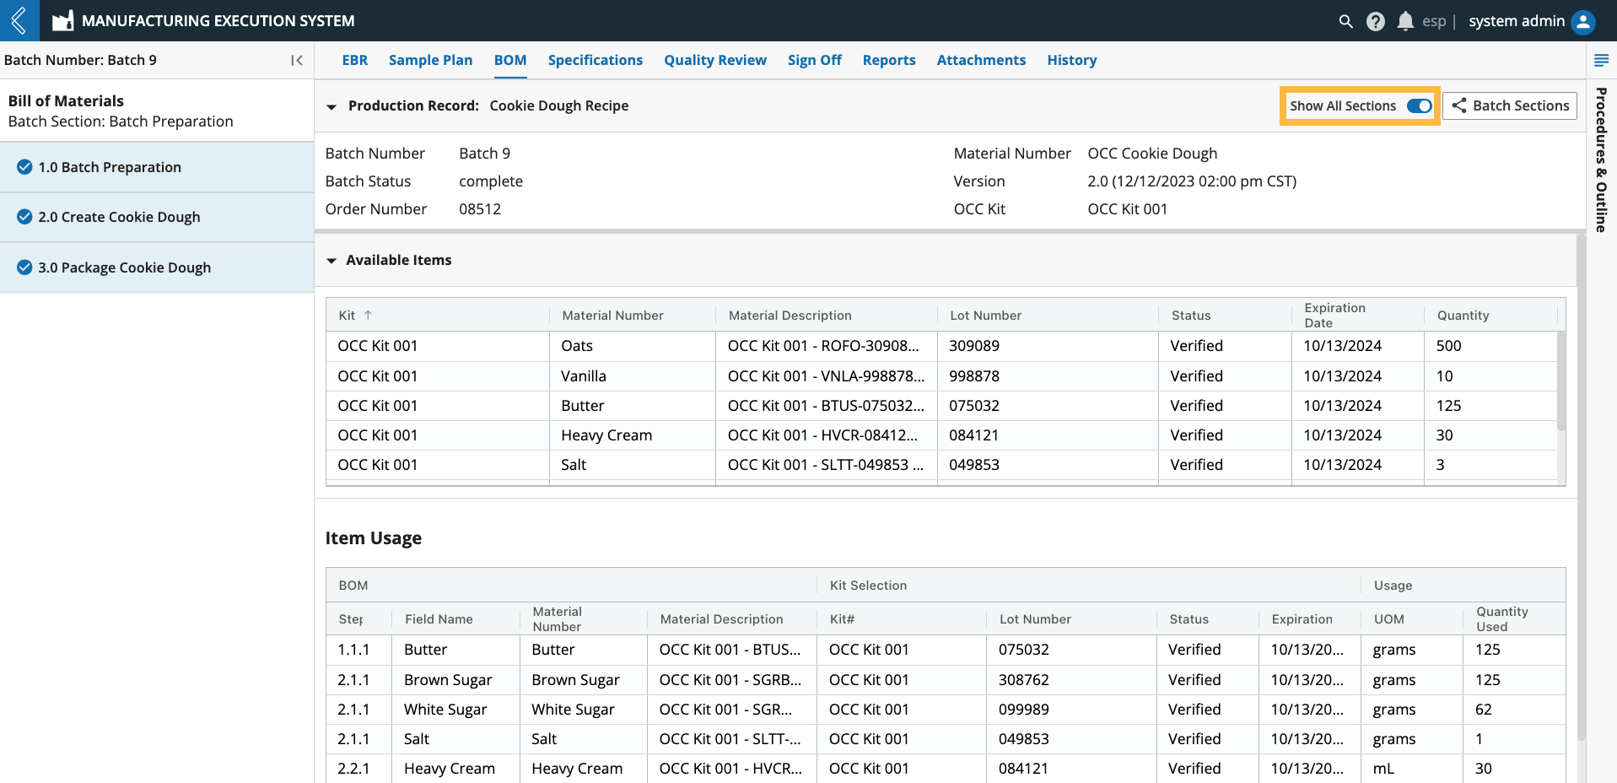The image size is (1617, 783).
Task: Select 1.0 Batch Preparation section
Action: [157, 167]
